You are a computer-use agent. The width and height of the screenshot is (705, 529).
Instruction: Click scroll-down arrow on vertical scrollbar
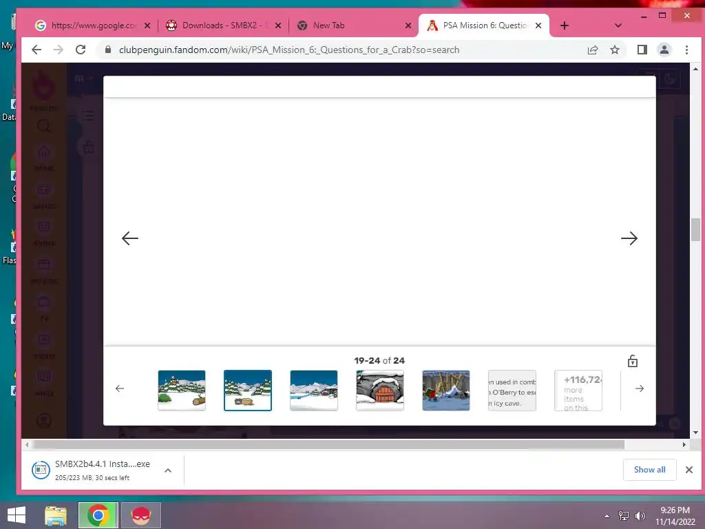(x=695, y=433)
